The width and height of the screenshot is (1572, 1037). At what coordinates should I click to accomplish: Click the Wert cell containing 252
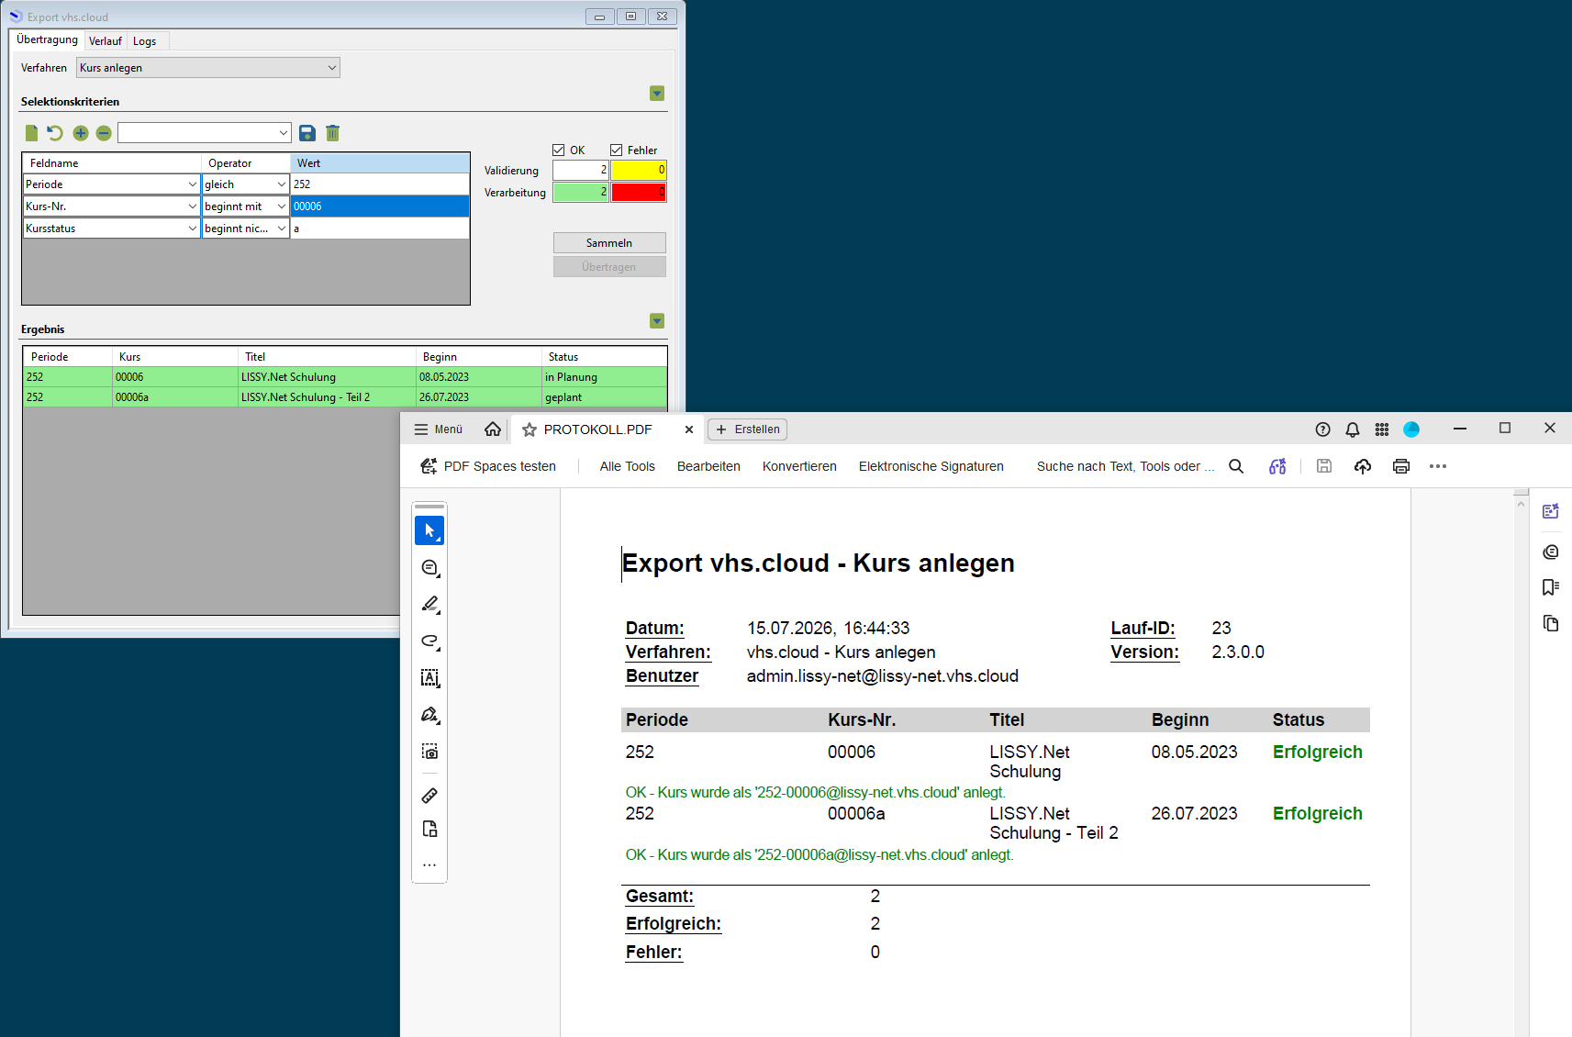(380, 184)
